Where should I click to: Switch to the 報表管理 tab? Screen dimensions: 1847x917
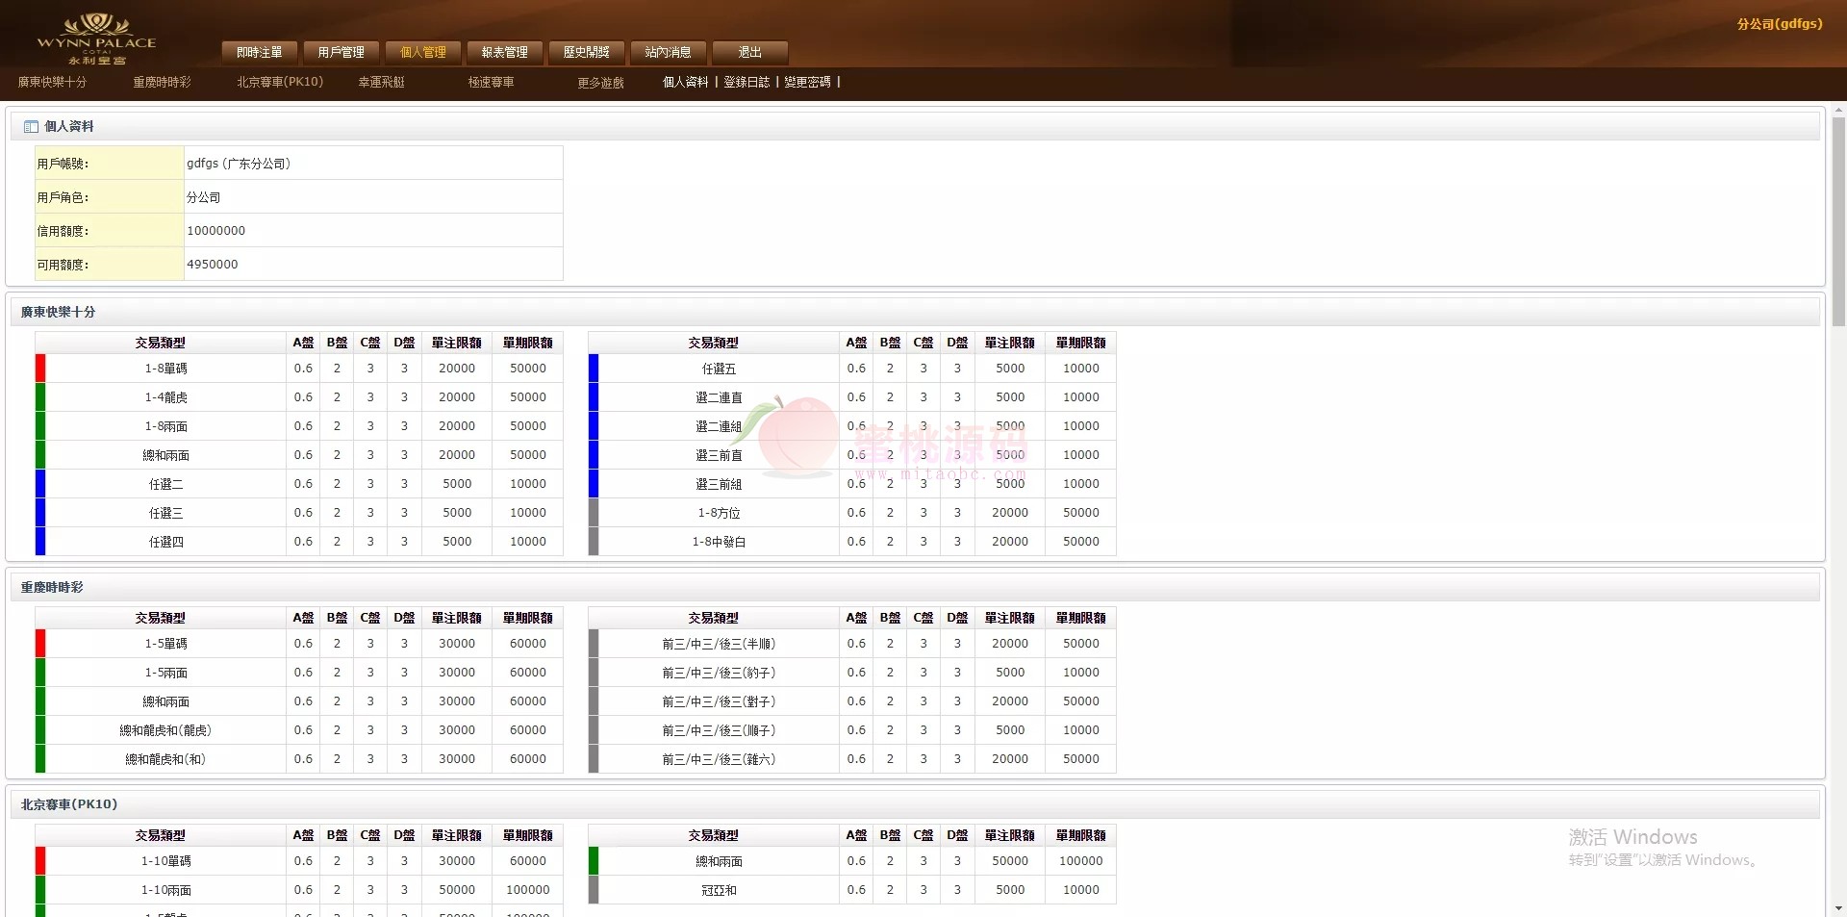click(505, 52)
